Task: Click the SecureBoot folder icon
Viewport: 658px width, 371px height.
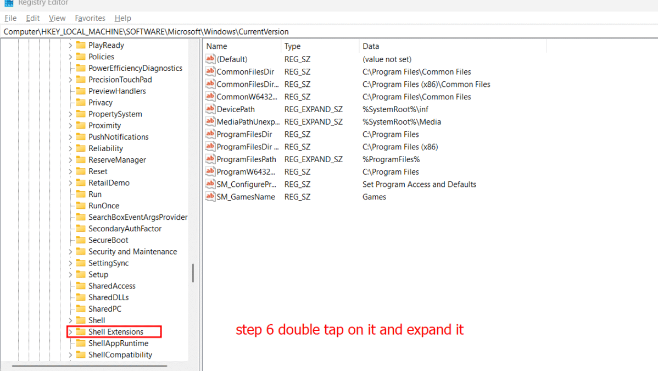Action: coord(81,240)
